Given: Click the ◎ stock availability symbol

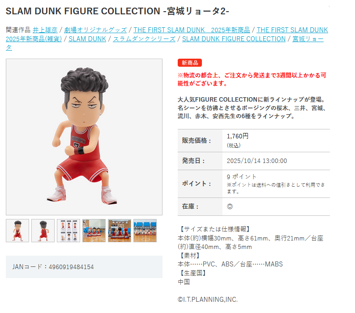Looking at the screenshot, I should click(x=230, y=206).
